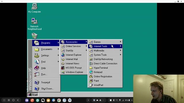Screen dimensions: 184x103
Task: Expand the arrow next to Documents
Action: point(58,49)
